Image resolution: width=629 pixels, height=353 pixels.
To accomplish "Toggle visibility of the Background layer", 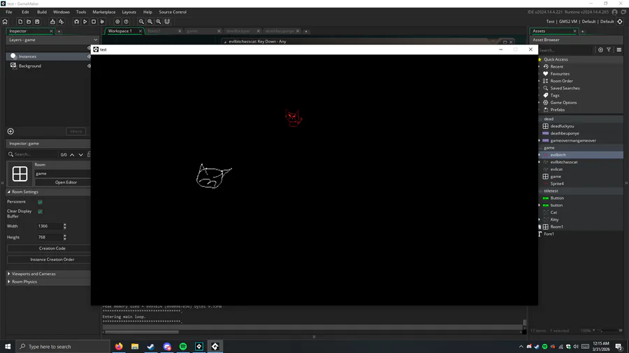I will 89,66.
